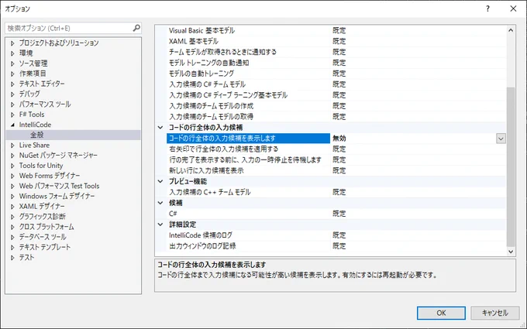Select 作業項目 in the tree
The height and width of the screenshot is (329, 527).
33,74
